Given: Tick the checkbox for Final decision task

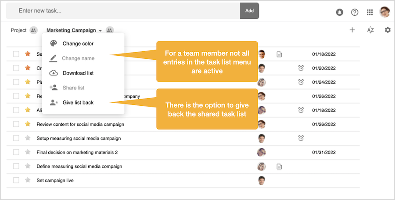Looking at the screenshot, I should coord(16,152).
